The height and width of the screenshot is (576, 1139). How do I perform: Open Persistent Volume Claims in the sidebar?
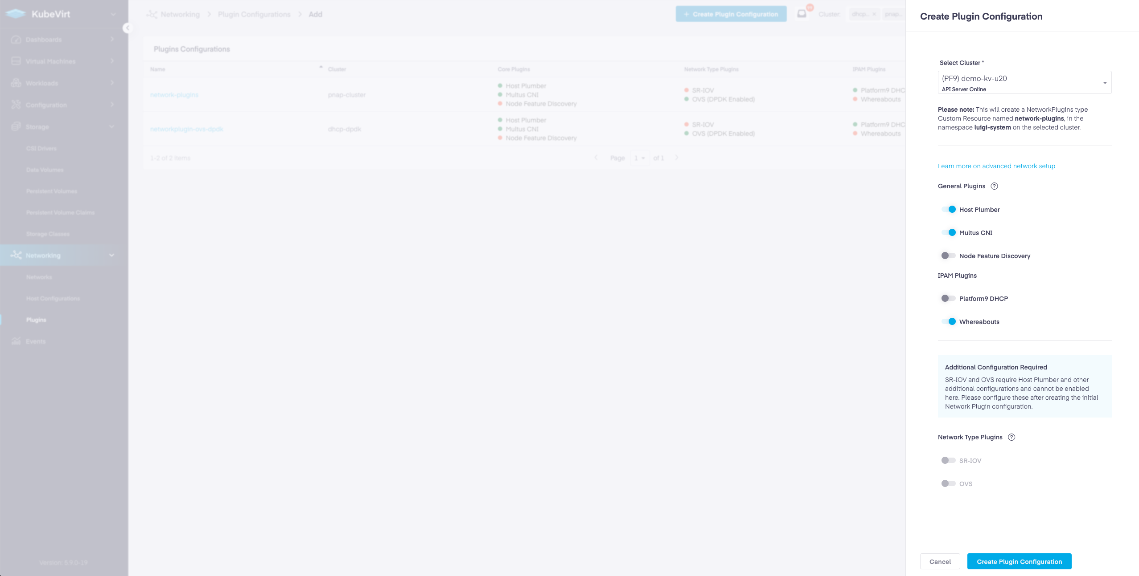tap(60, 212)
